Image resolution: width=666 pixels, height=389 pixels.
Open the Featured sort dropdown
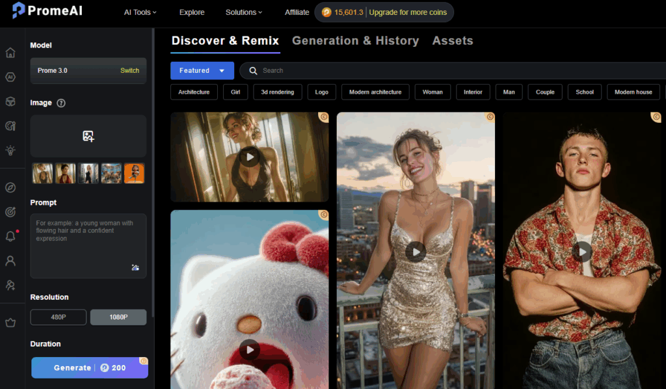(x=202, y=70)
